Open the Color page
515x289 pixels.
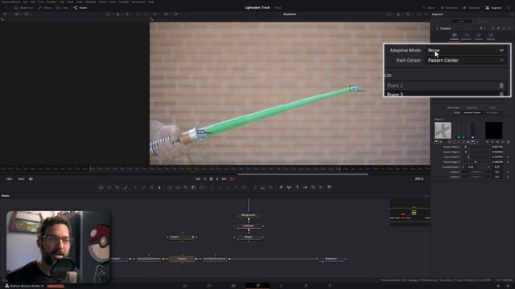coord(282,286)
